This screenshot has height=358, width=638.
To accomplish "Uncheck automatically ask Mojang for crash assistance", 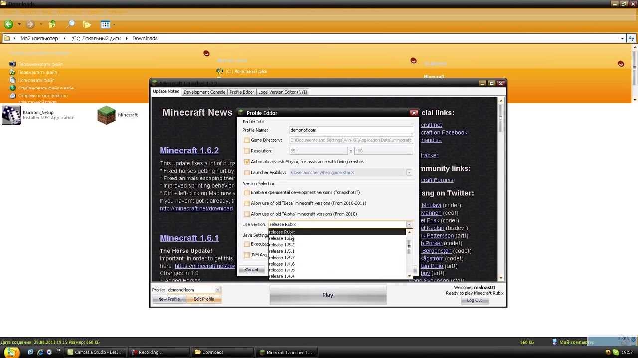I will [247, 162].
